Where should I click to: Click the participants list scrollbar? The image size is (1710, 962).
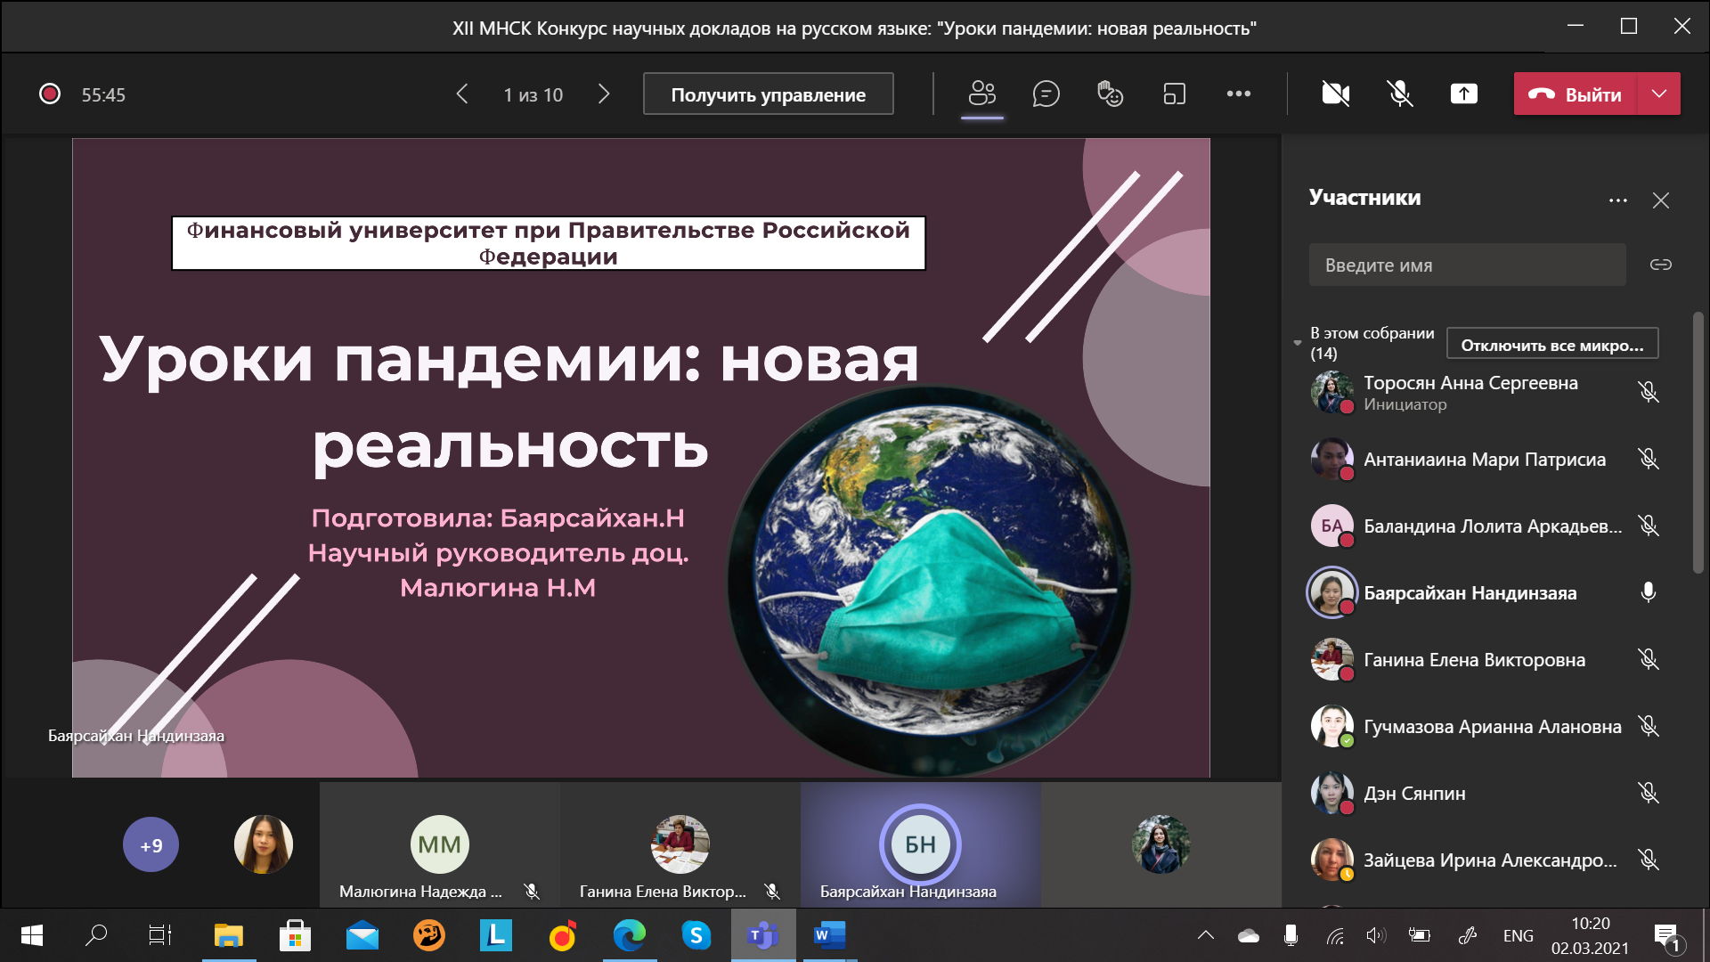1698,443
